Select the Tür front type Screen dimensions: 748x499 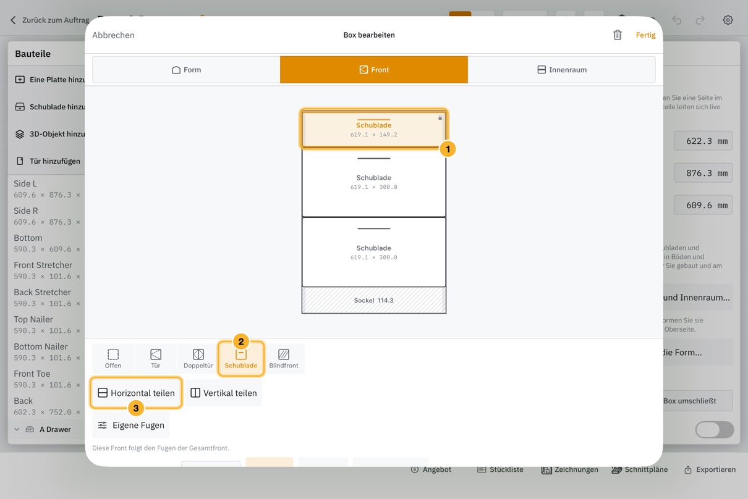tap(156, 359)
